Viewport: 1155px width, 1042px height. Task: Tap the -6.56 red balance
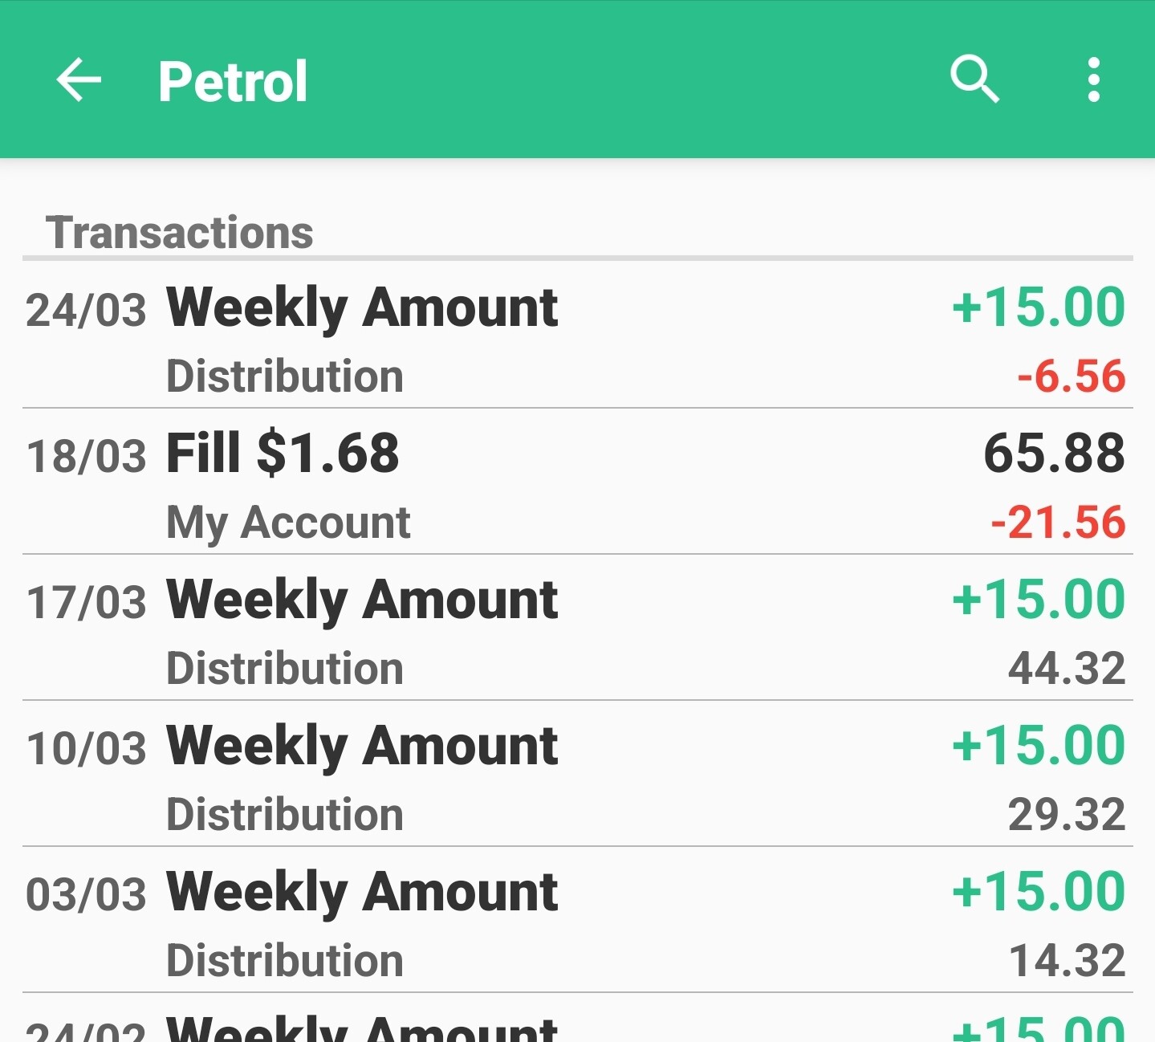1072,377
